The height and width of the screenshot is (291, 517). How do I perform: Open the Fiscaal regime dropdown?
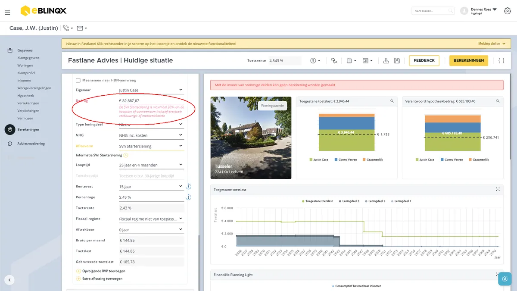point(151,219)
